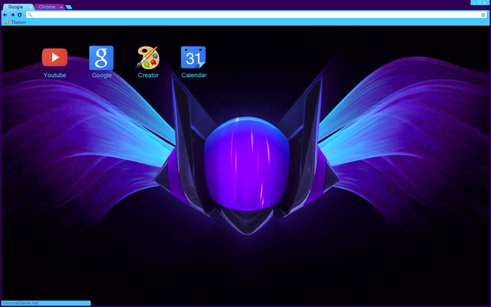Reload the page with the refresh icon
491x307 pixels.
(20, 15)
